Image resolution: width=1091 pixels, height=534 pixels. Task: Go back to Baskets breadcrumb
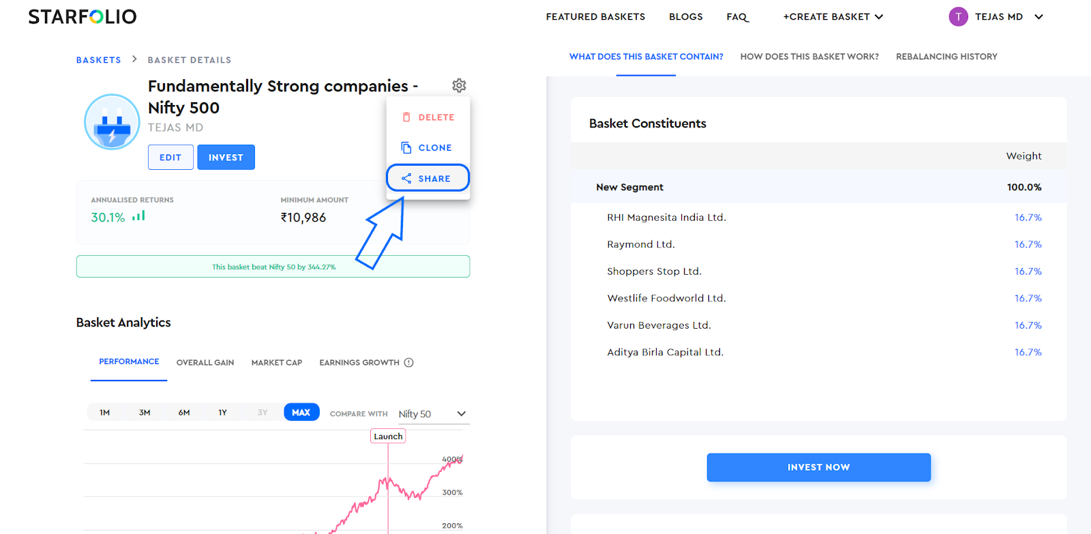(x=98, y=60)
